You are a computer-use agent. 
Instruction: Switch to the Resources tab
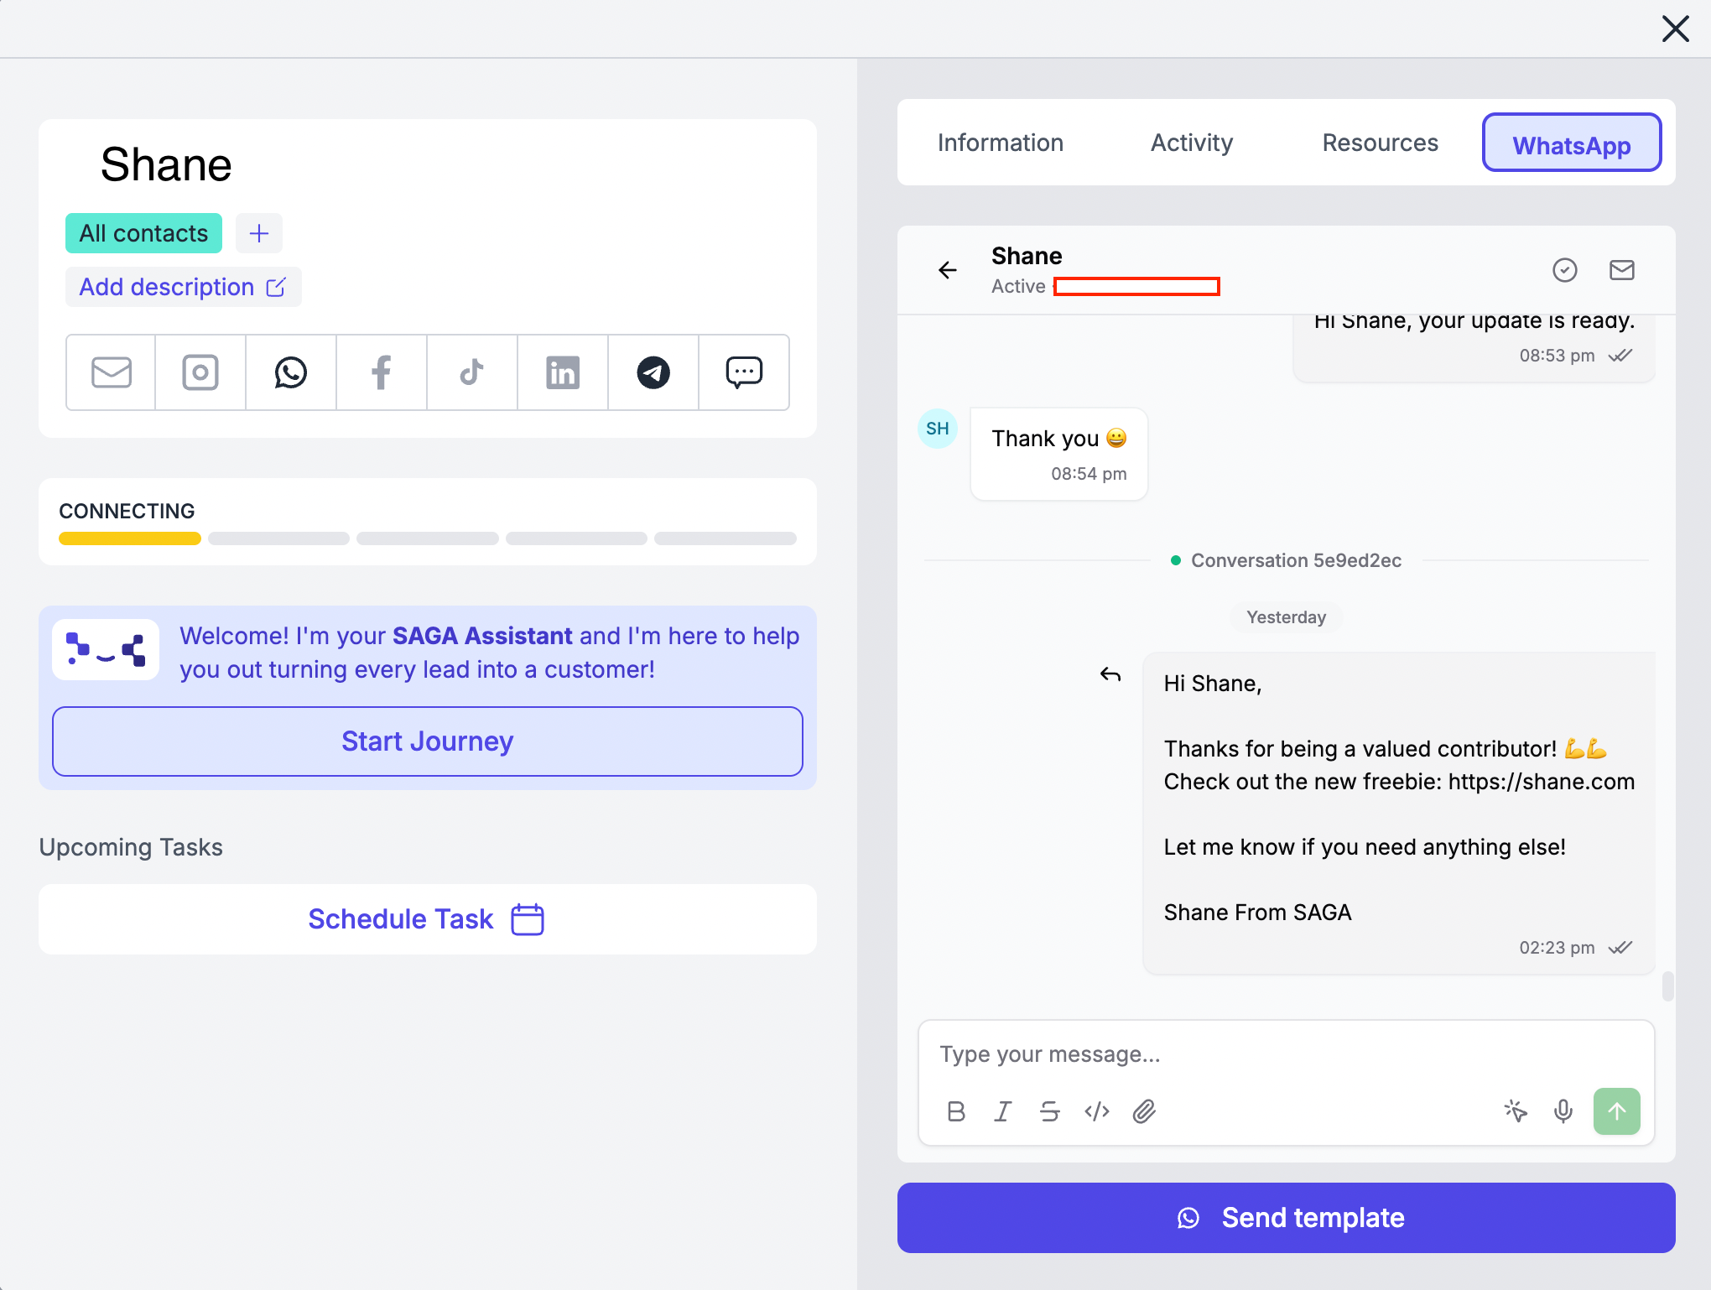[x=1381, y=143]
